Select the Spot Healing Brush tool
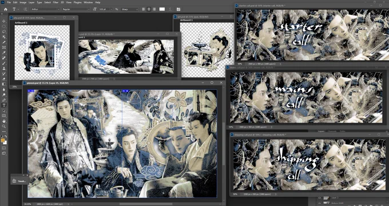 pyautogui.click(x=4, y=58)
